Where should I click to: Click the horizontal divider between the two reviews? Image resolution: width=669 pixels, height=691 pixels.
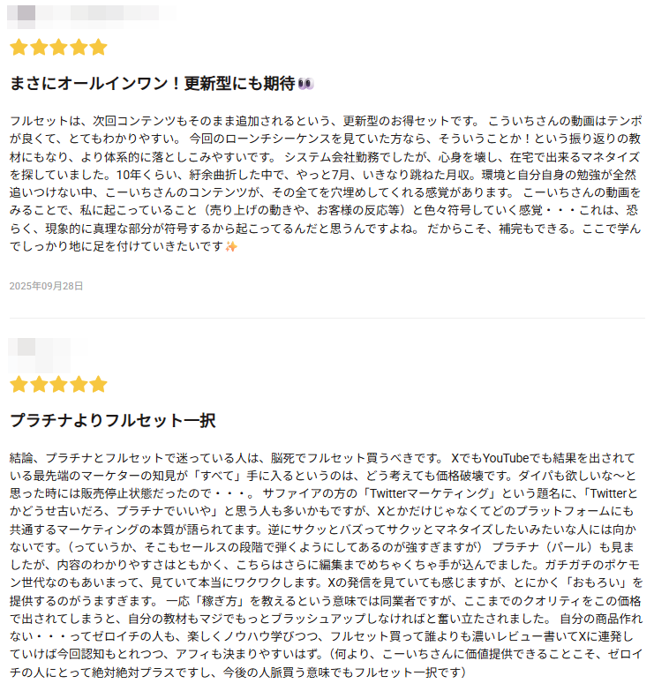pyautogui.click(x=327, y=318)
